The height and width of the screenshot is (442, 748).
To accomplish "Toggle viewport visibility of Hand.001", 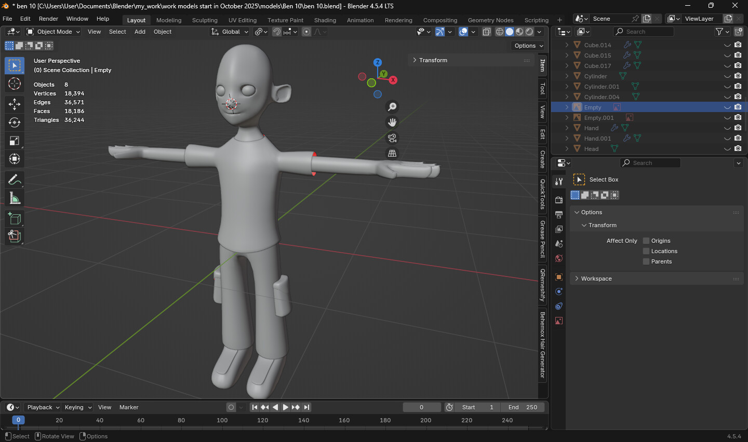I will (727, 139).
